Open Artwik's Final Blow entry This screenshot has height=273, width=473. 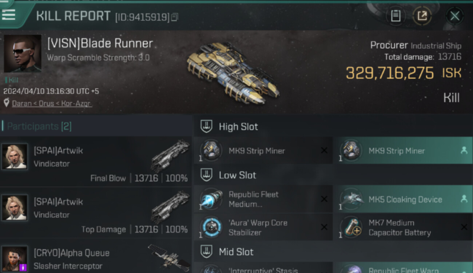(96, 162)
